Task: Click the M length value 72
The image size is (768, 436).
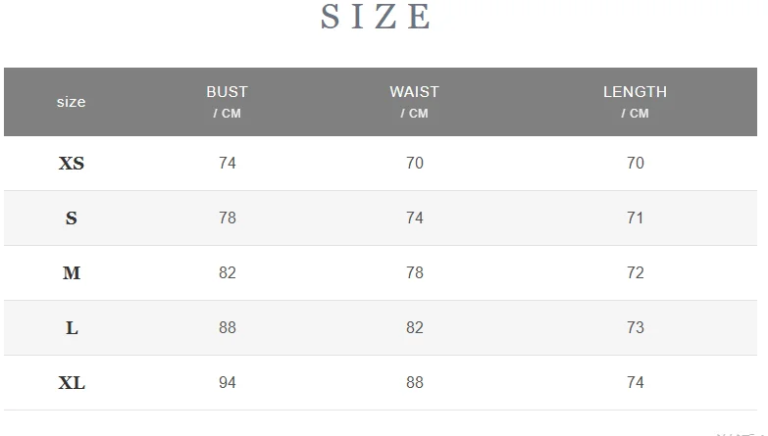Action: click(x=636, y=272)
